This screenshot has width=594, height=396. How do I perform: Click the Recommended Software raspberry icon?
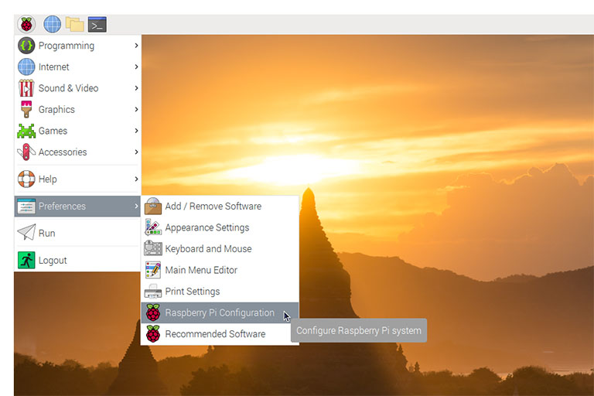click(153, 334)
